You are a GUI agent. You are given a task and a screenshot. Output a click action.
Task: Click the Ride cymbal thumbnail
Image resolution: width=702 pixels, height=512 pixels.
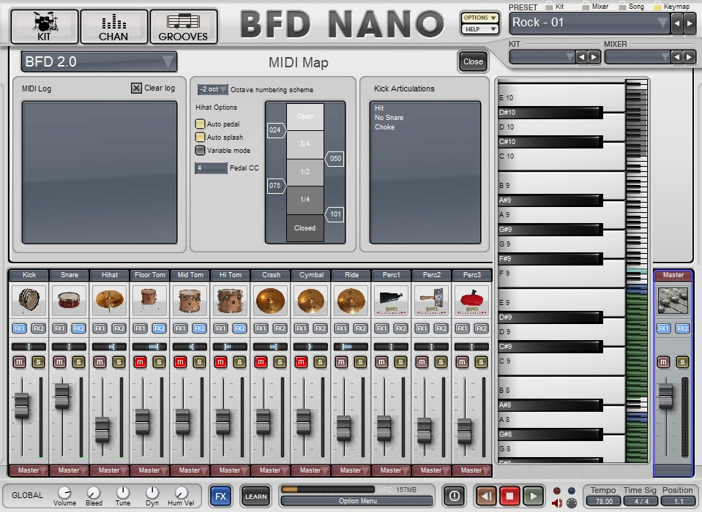tap(351, 300)
